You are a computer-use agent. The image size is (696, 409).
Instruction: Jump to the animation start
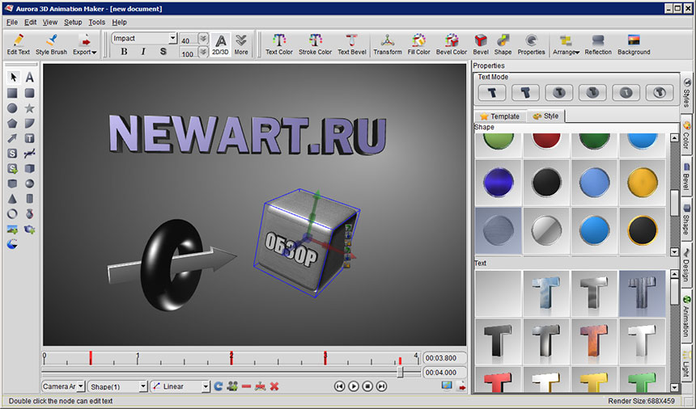pos(339,386)
